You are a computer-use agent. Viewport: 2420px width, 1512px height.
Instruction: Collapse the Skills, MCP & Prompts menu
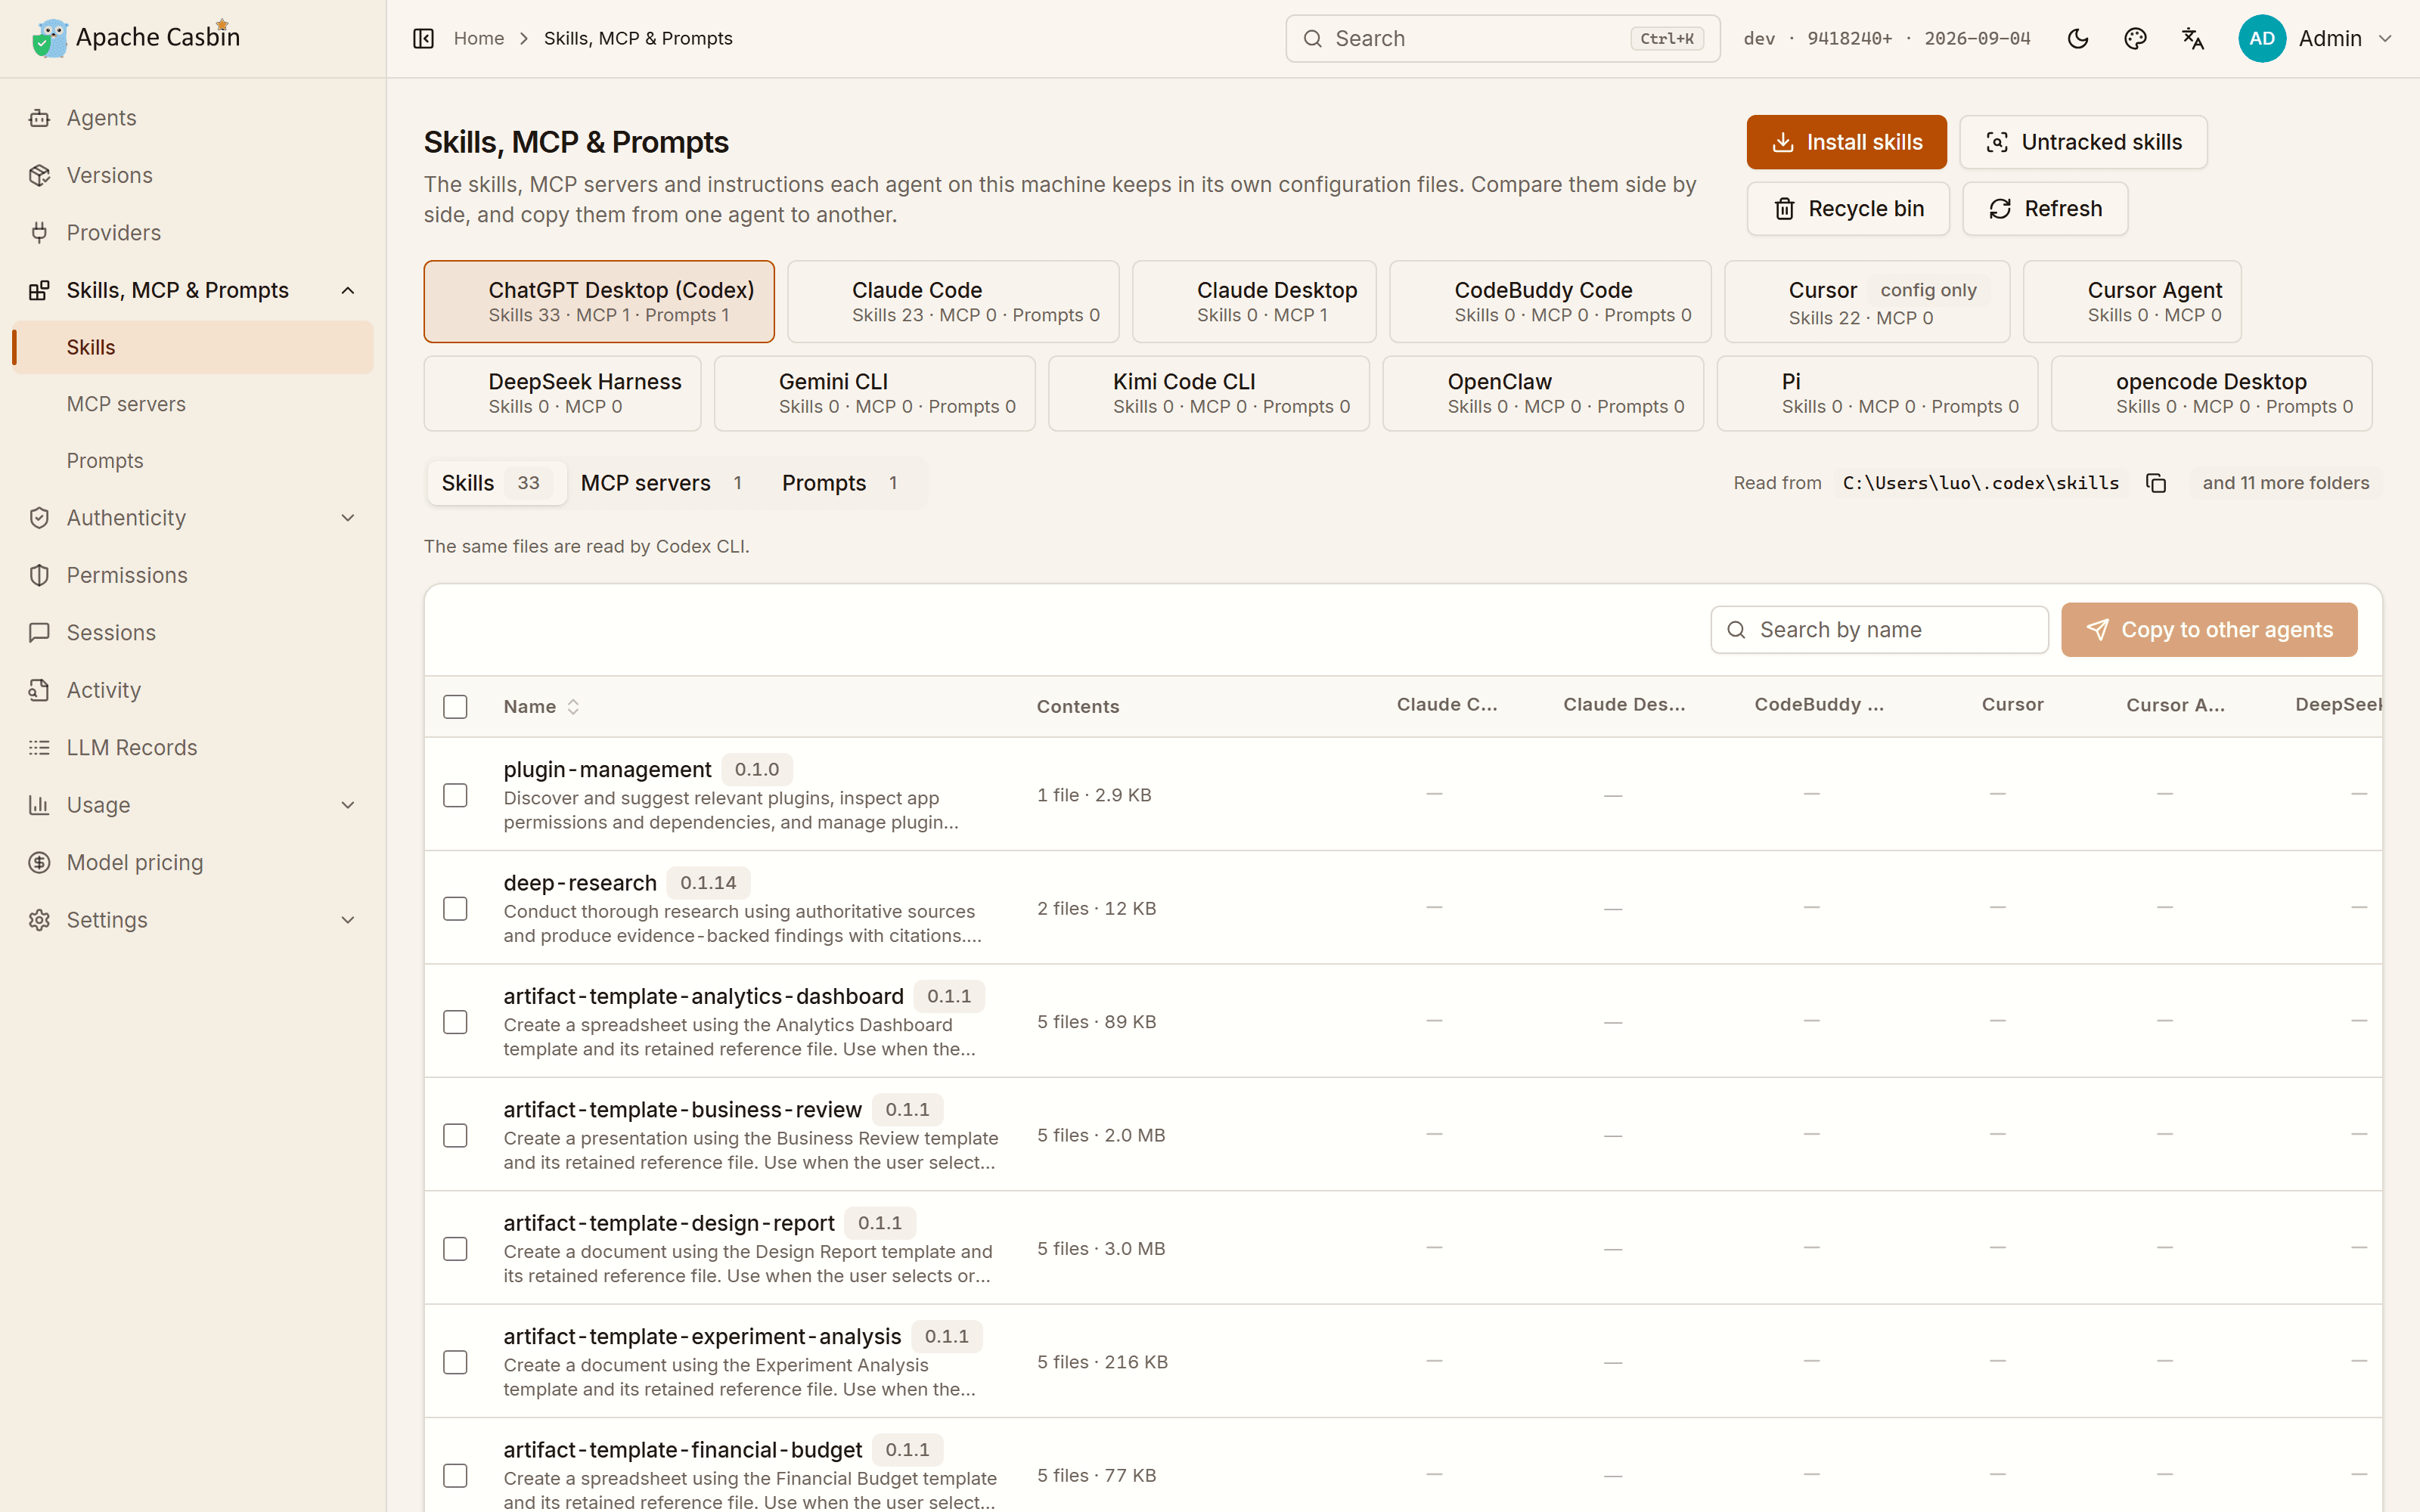click(193, 290)
